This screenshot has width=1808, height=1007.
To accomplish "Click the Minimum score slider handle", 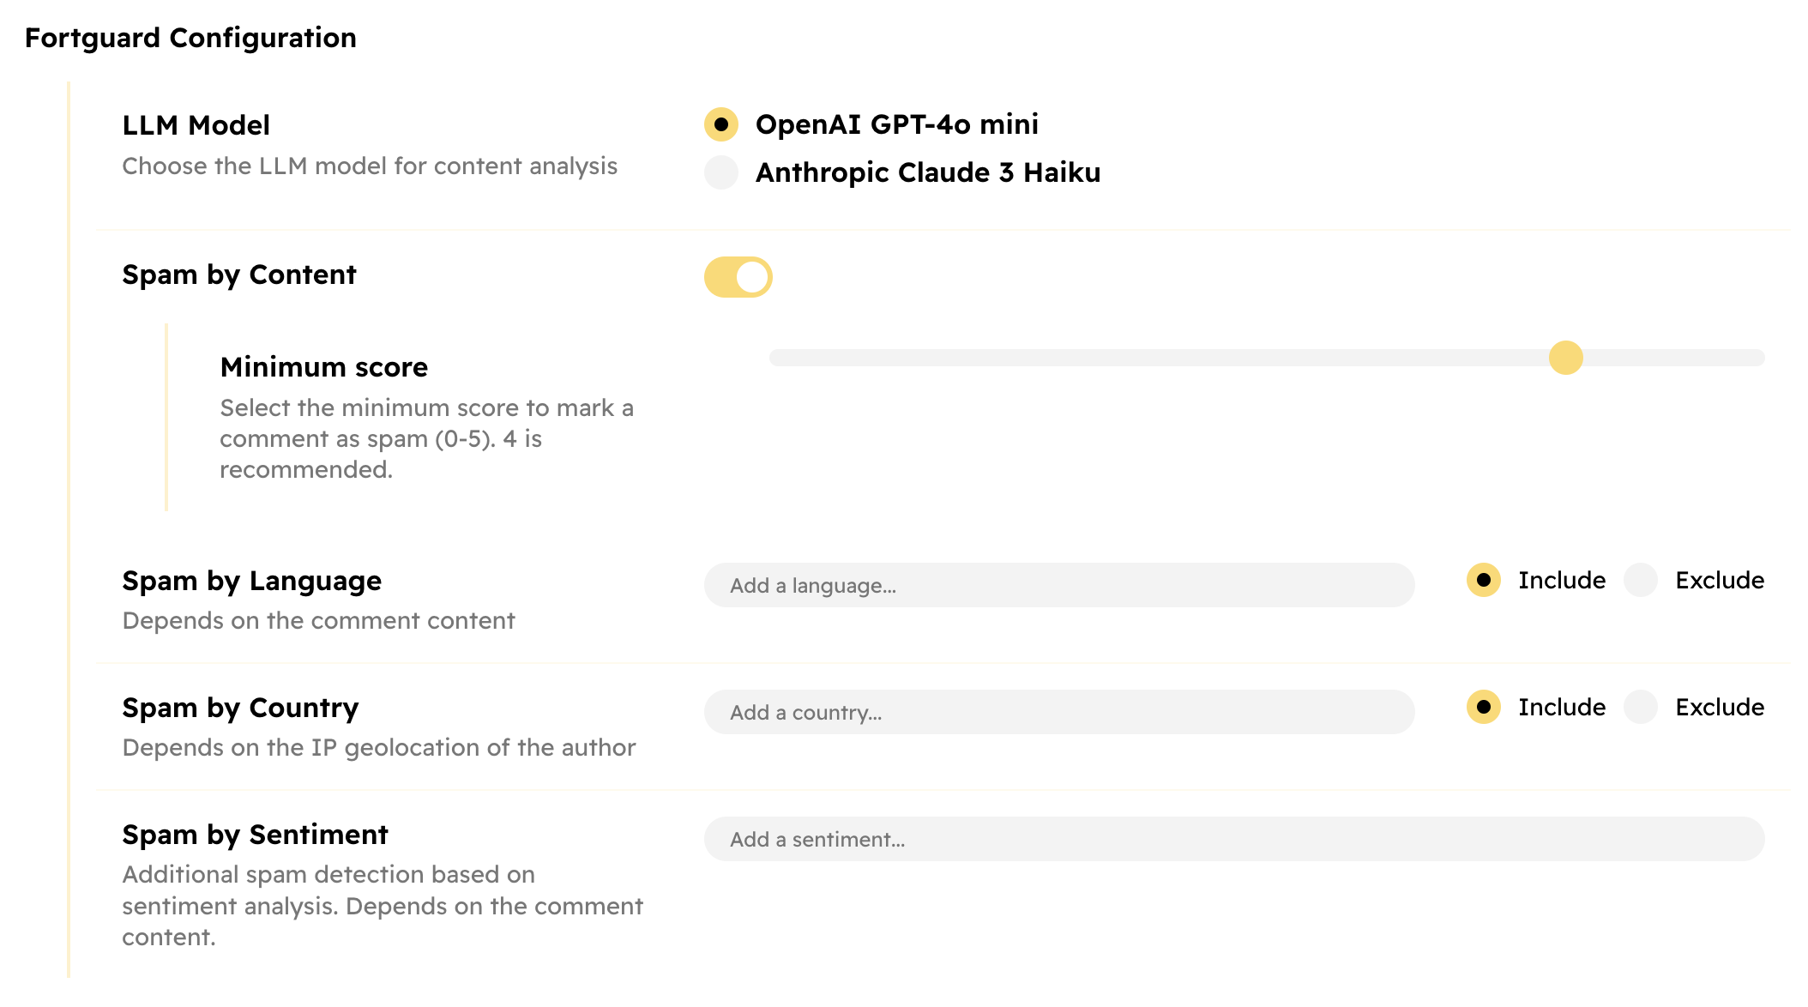I will (x=1565, y=358).
